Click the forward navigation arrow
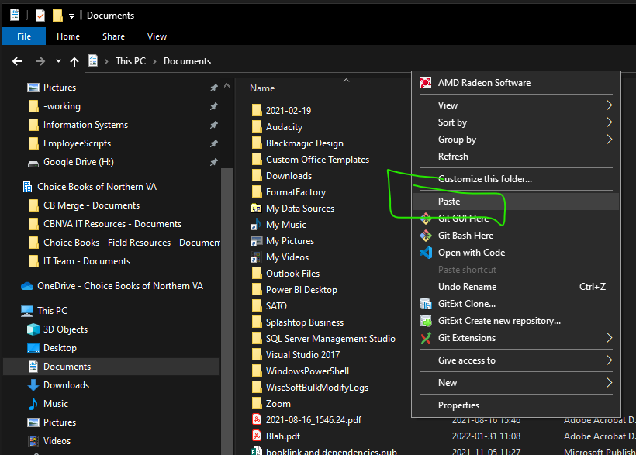Viewport: 636px width, 455px height. click(40, 61)
